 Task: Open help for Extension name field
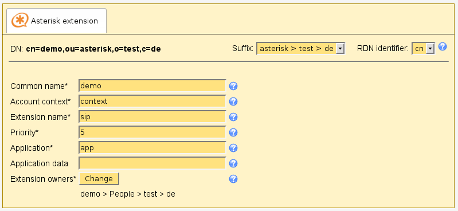point(233,117)
